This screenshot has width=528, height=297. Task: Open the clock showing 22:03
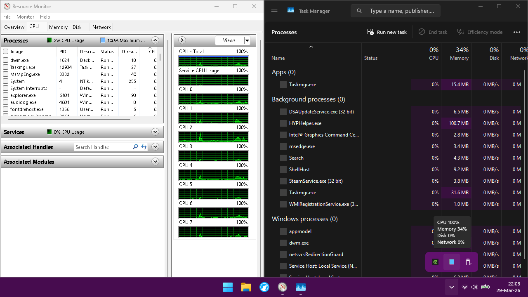pos(508,287)
